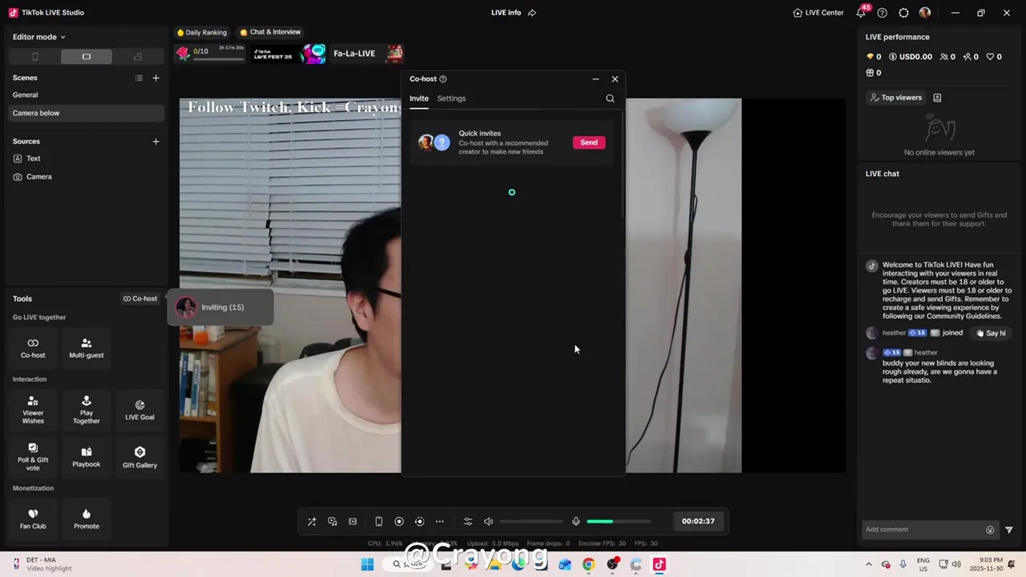Open the Playbook tool

(x=87, y=457)
